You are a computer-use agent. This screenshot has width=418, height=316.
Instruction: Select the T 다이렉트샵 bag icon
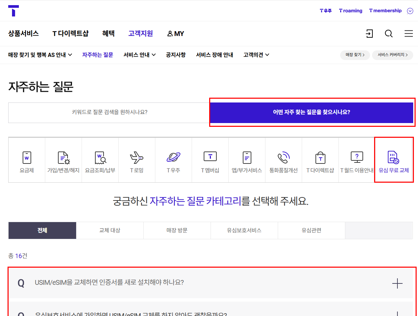320,157
